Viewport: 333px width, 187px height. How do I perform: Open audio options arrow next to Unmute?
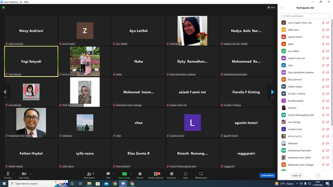(14, 174)
